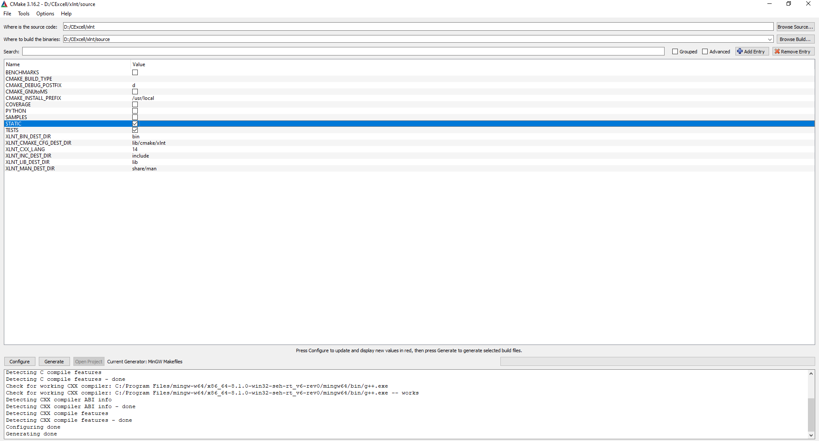
Task: Click inside the Search field
Action: pyautogui.click(x=341, y=51)
